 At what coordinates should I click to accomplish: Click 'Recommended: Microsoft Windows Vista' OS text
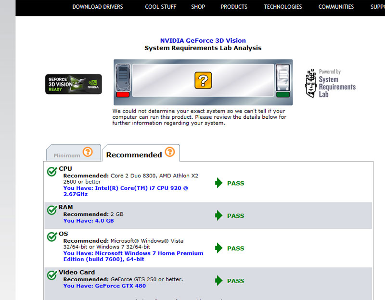124,244
